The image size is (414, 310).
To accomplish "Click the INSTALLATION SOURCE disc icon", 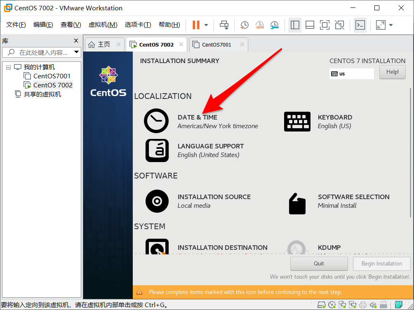I will pyautogui.click(x=157, y=201).
